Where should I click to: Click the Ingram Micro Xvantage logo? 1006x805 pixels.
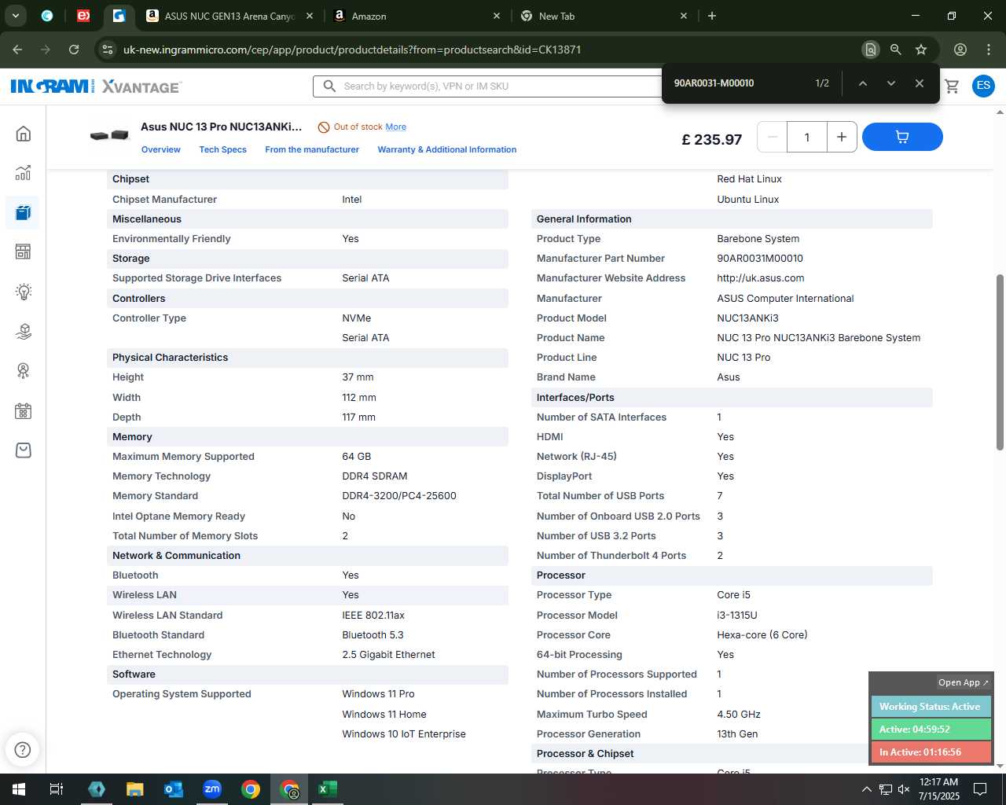tap(96, 86)
